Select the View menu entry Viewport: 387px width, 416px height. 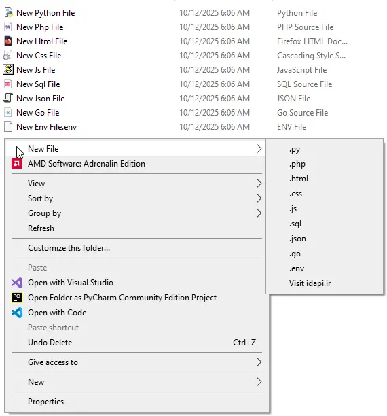(135, 184)
